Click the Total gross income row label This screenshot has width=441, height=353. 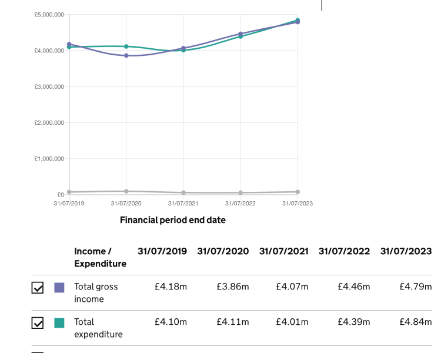pos(96,293)
